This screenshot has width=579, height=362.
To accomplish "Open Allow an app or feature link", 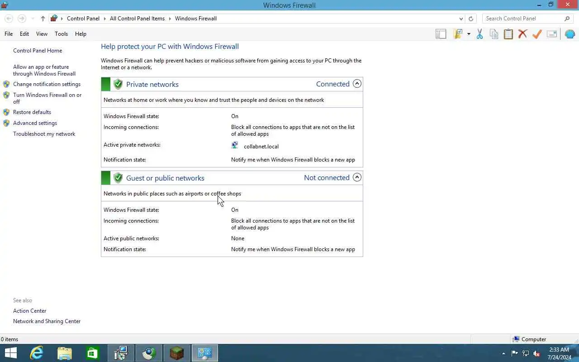I will [44, 70].
